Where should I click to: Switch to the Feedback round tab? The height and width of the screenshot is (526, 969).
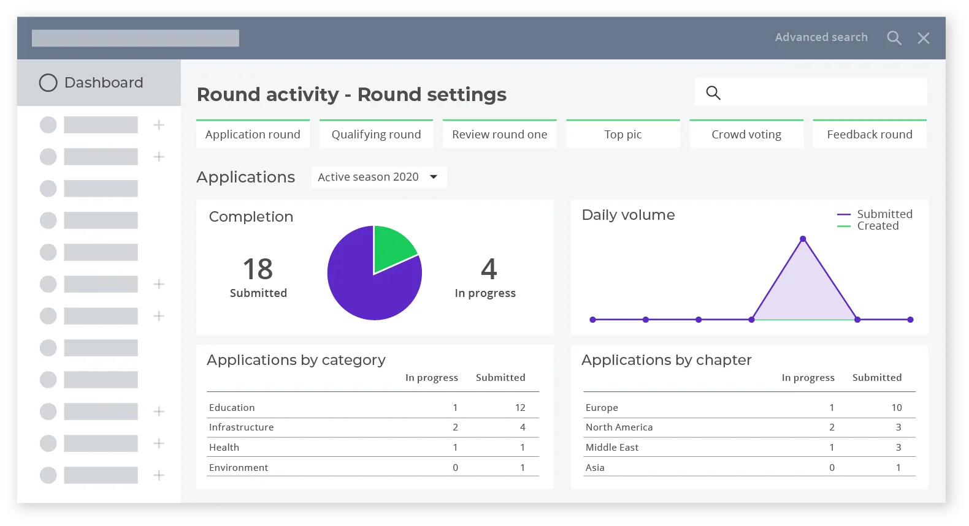tap(870, 134)
